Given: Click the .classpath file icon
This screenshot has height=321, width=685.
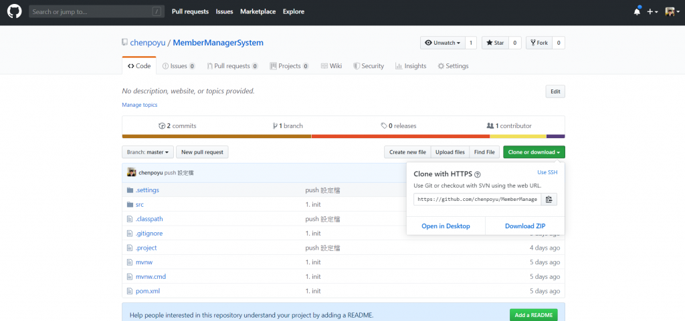Looking at the screenshot, I should click(x=129, y=219).
